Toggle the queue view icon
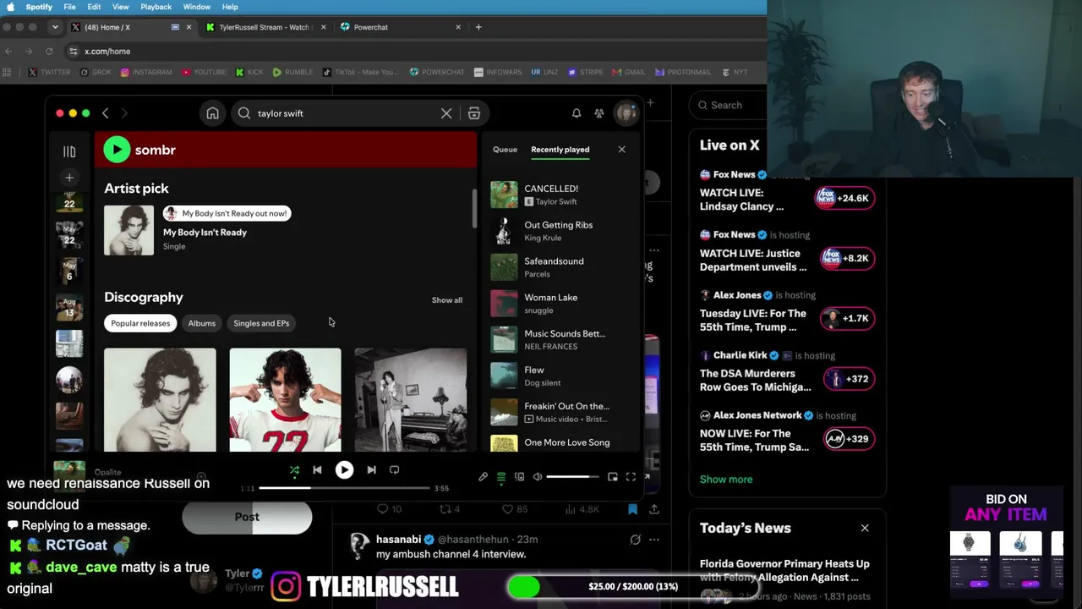Image resolution: width=1082 pixels, height=609 pixels. [501, 477]
